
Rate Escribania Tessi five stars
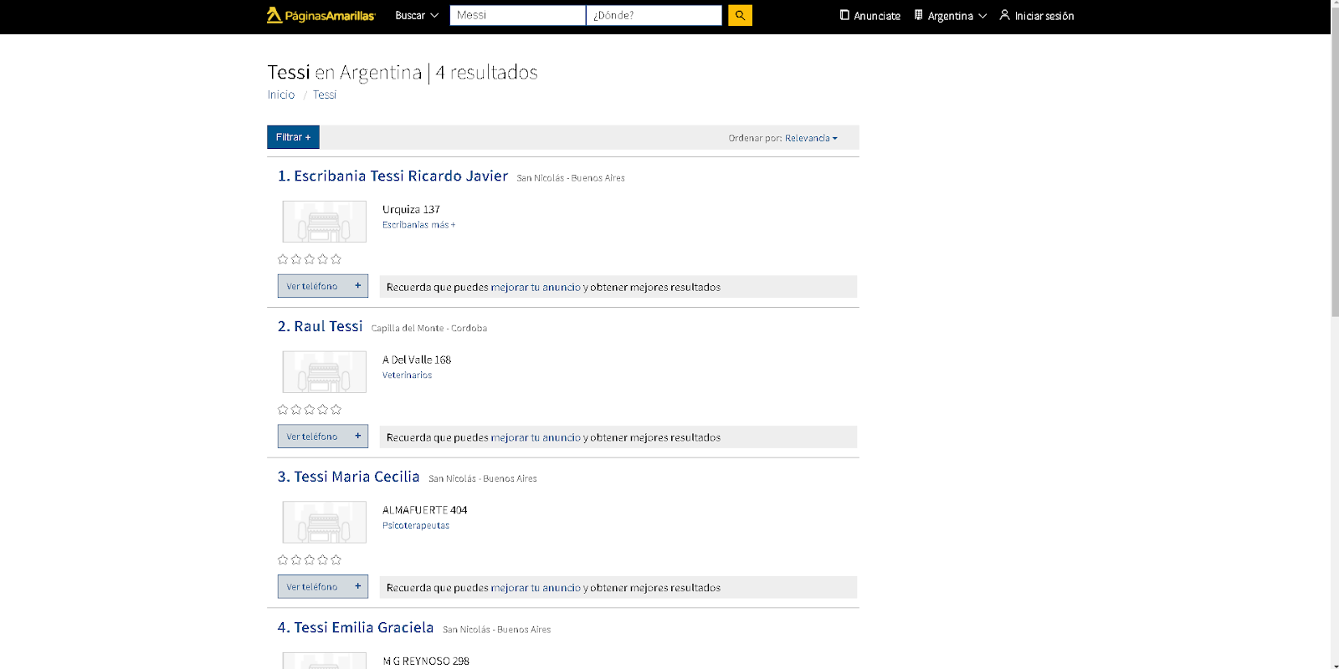click(x=336, y=259)
